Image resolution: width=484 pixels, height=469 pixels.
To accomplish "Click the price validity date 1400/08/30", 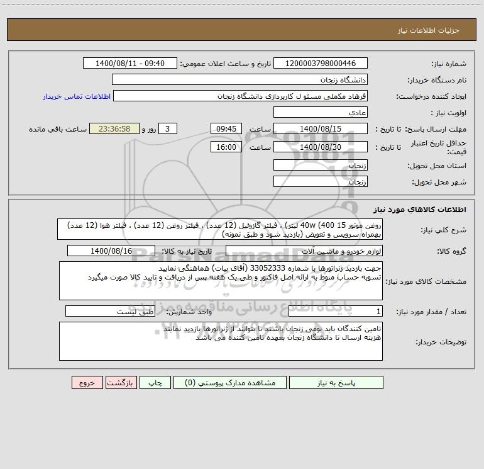I will point(321,147).
